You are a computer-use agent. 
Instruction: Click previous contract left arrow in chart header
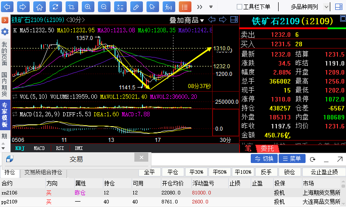click(212, 20)
